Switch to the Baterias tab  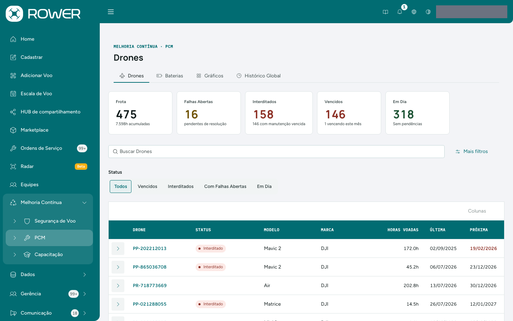170,76
